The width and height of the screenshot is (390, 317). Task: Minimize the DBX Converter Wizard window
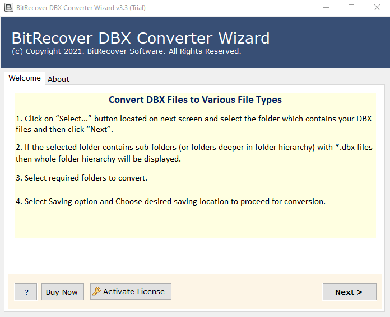pos(326,7)
